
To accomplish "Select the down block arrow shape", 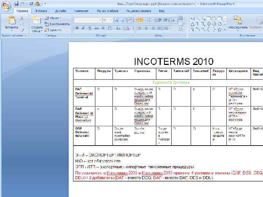I will point(214,24).
